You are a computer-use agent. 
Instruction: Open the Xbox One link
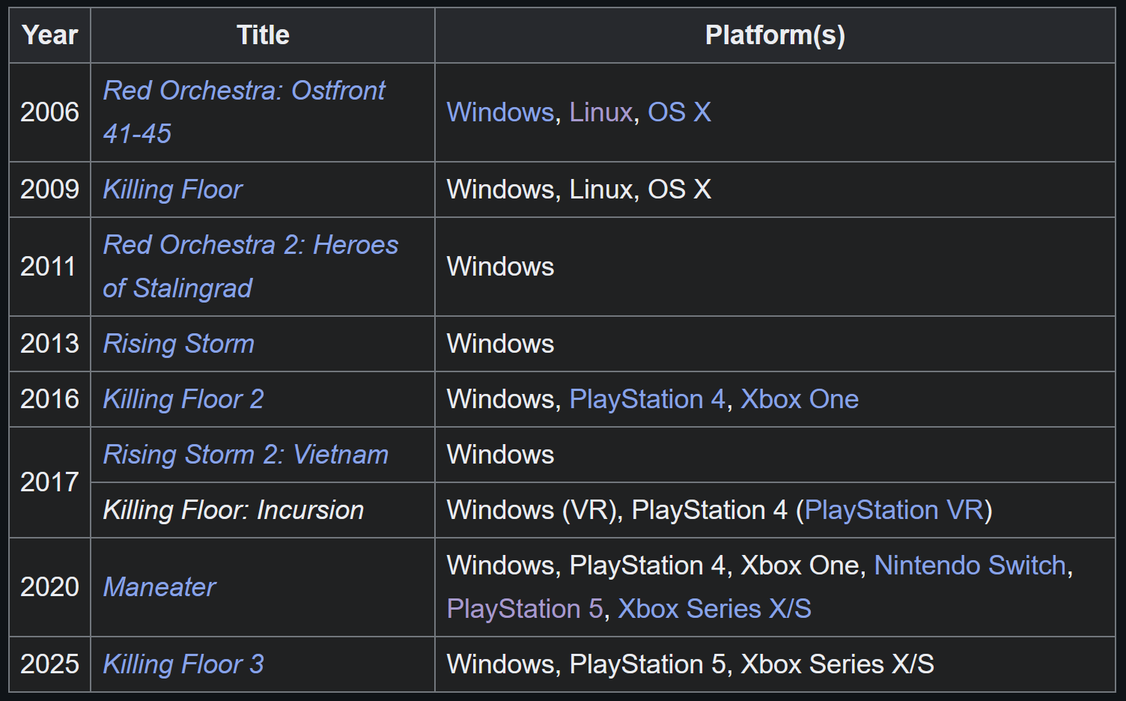click(x=800, y=399)
